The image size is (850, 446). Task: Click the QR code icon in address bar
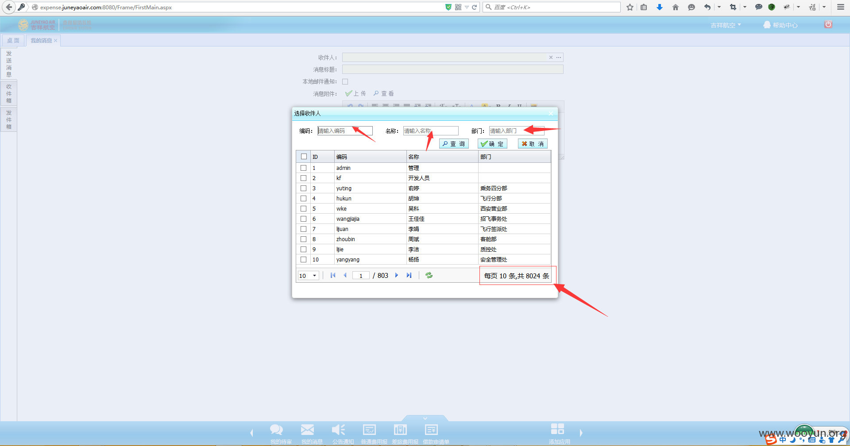point(458,7)
